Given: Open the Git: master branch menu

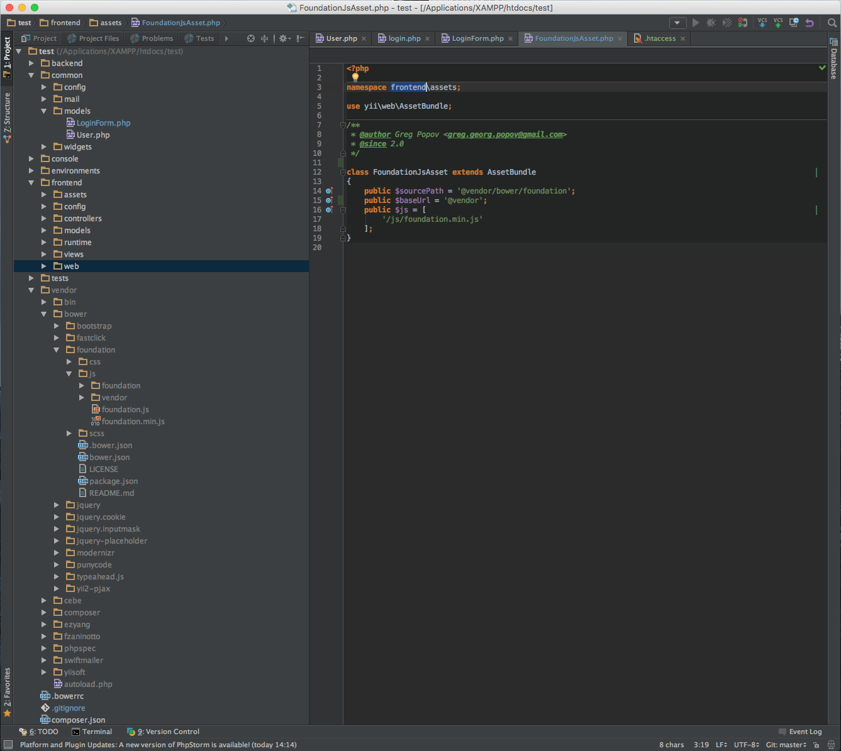Looking at the screenshot, I should (x=786, y=745).
